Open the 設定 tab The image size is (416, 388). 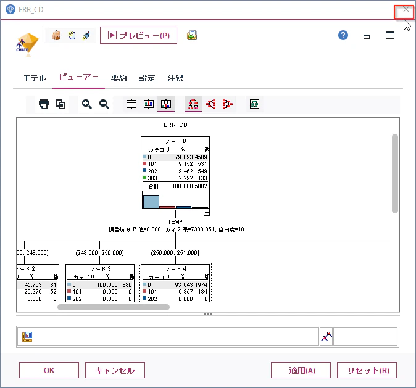tap(147, 78)
